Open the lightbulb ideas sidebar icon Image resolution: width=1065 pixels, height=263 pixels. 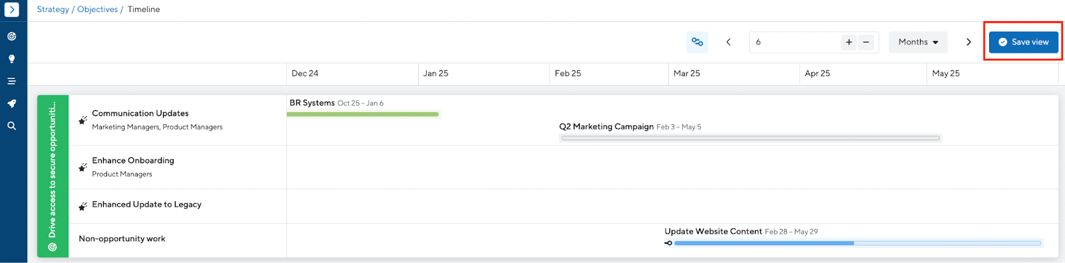tap(12, 59)
